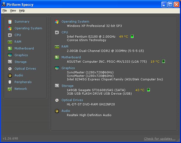Select Summary in the sidebar
Screen dimensions: 181x143
pos(22,22)
